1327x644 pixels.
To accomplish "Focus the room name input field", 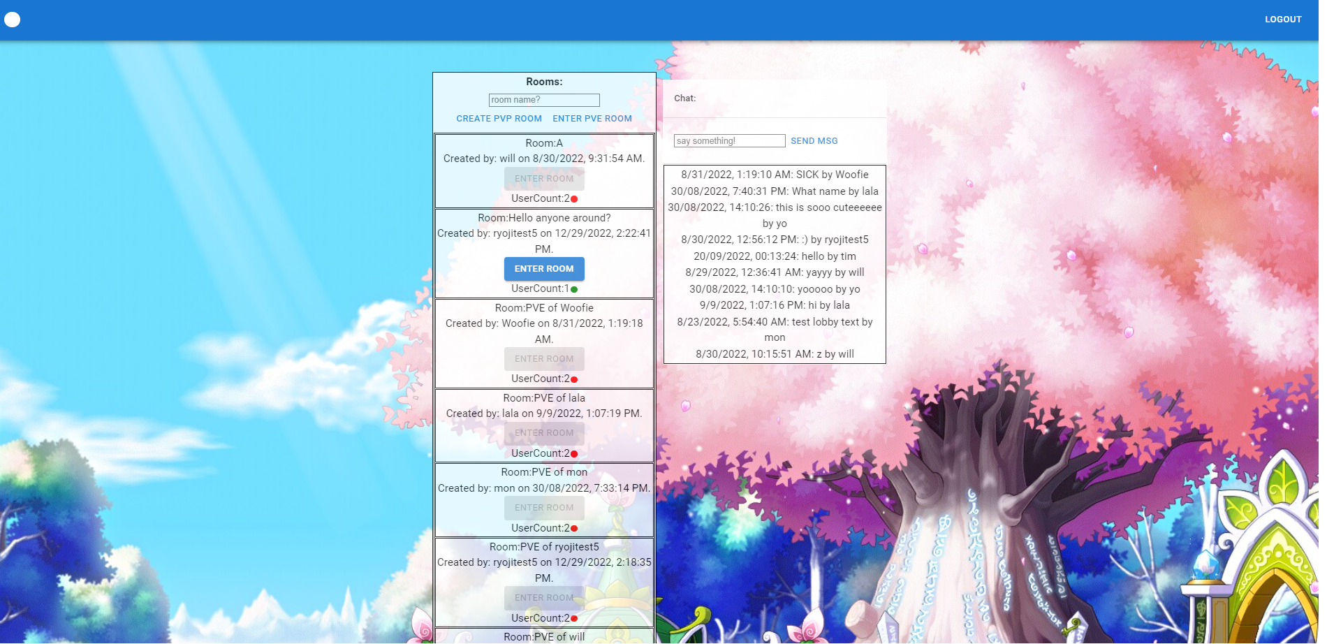I will [x=544, y=100].
